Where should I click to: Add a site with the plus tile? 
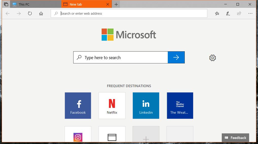tap(146, 134)
